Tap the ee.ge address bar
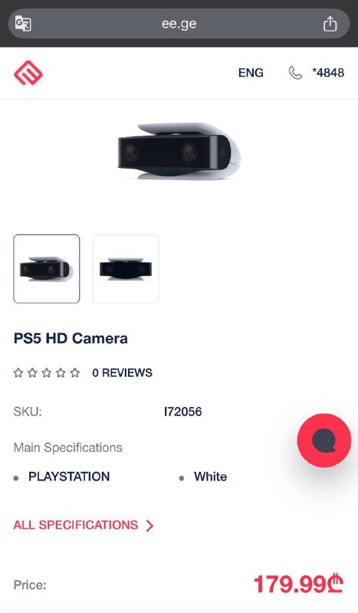This screenshot has height=613, width=358. coord(179,24)
